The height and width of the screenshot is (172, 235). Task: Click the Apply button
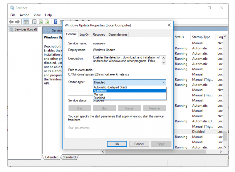pyautogui.click(x=161, y=144)
